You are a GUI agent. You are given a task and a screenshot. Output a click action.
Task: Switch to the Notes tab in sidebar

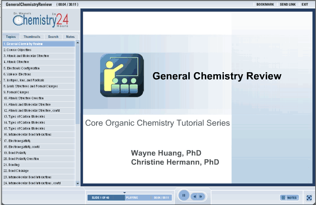pyautogui.click(x=70, y=37)
